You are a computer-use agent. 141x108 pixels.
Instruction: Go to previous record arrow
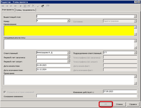(7, 6)
